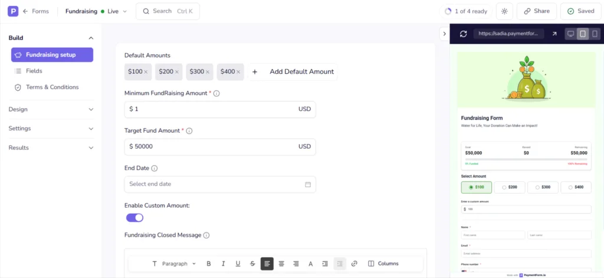Switch preview to mobile view icon

[x=595, y=34]
